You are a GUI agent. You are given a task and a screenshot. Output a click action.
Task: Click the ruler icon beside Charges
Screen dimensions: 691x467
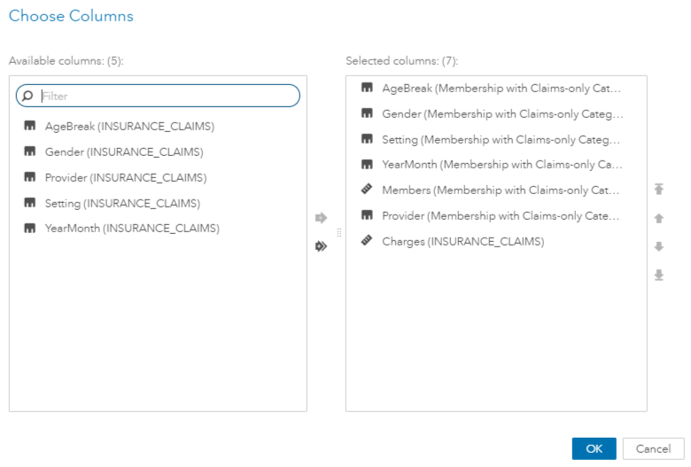pyautogui.click(x=367, y=241)
